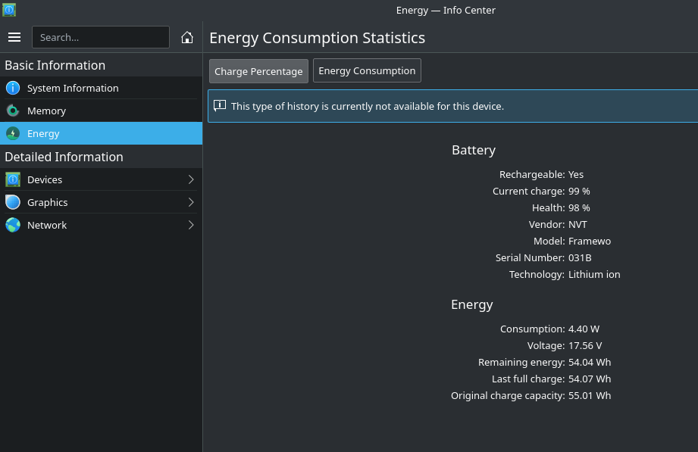698x452 pixels.
Task: Select the Energy sidebar entry
Action: [101, 133]
